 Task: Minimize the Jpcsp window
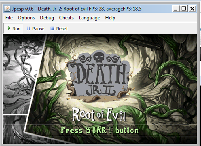tap(176, 9)
